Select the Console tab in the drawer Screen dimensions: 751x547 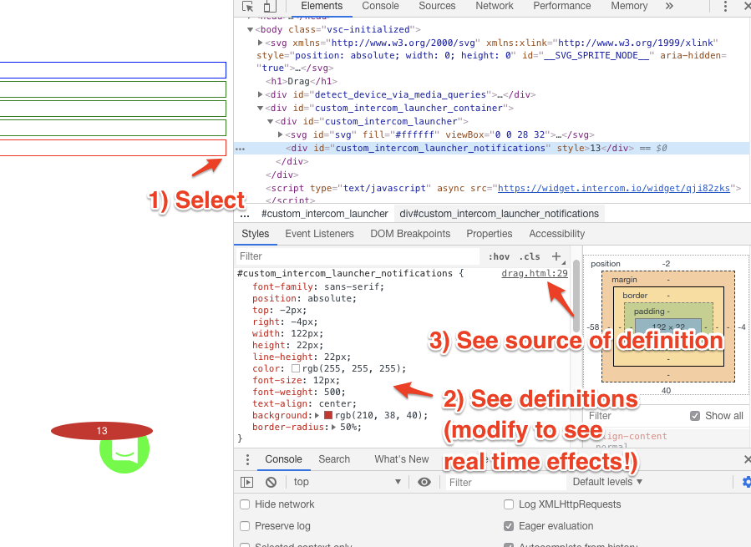[x=283, y=459]
